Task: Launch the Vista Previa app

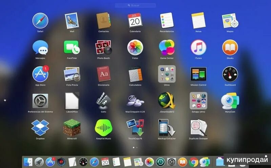Action: pyautogui.click(x=72, y=74)
